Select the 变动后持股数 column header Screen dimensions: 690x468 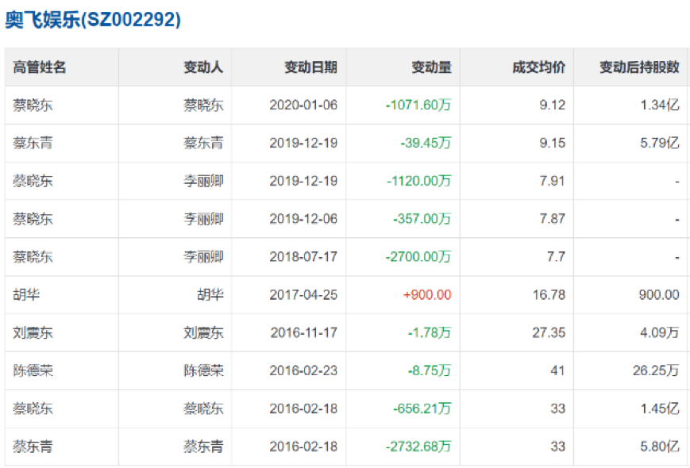click(639, 67)
